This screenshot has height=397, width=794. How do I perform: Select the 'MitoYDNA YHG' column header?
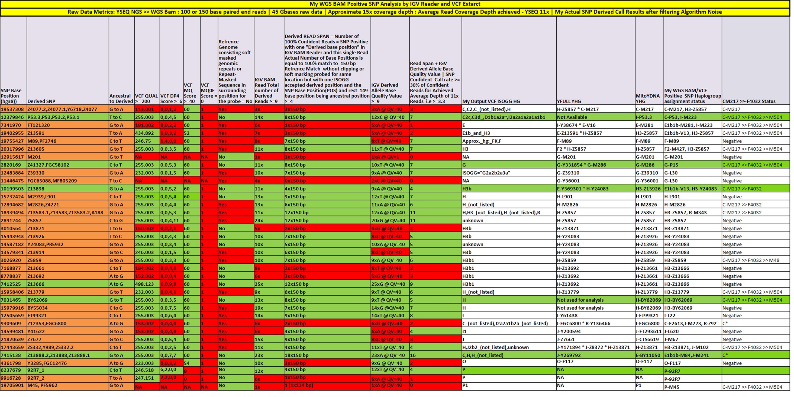(649, 61)
